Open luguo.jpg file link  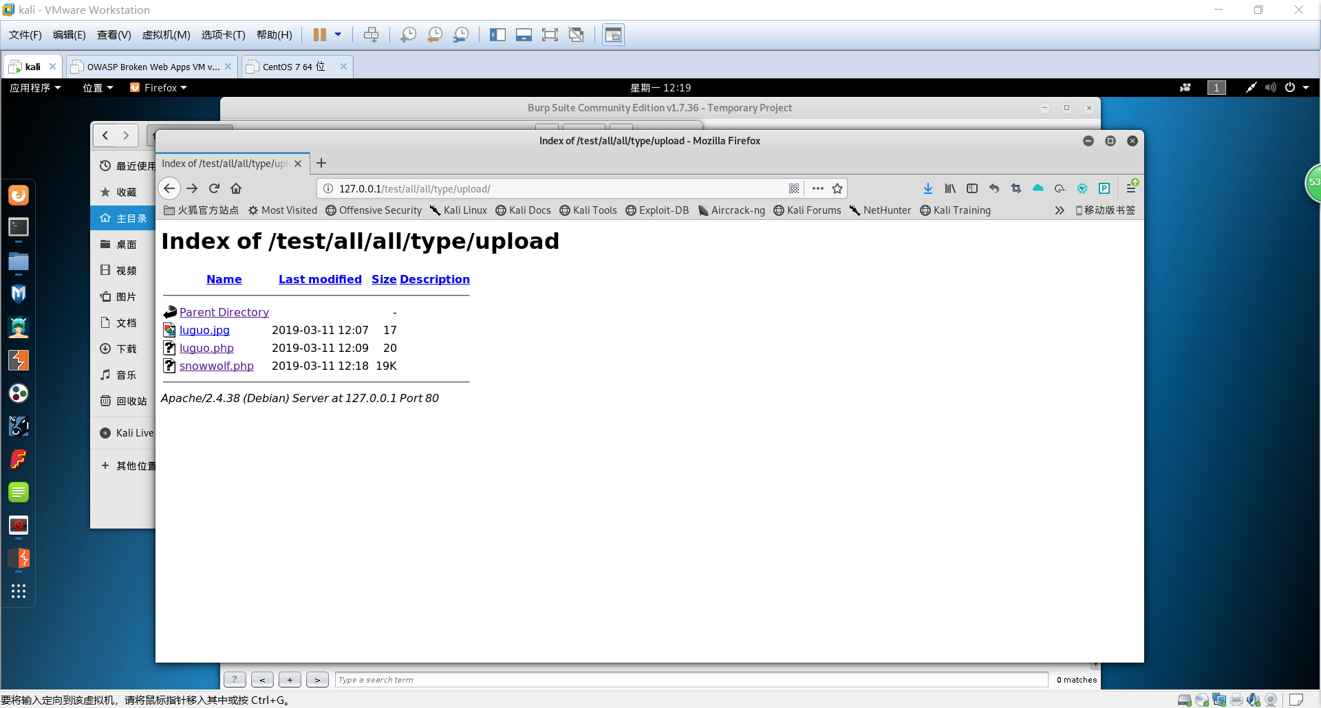click(x=204, y=330)
